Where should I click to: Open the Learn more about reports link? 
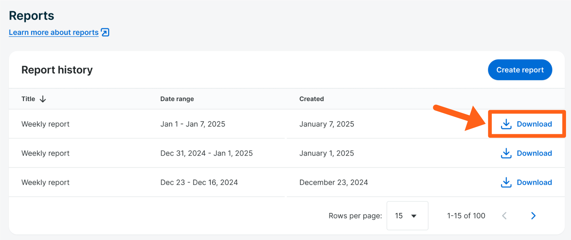[54, 32]
